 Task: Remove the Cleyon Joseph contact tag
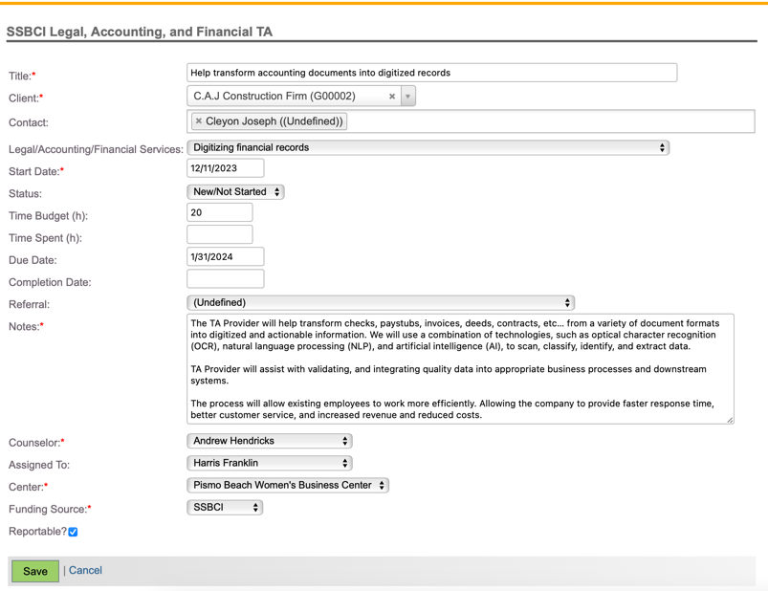click(199, 121)
